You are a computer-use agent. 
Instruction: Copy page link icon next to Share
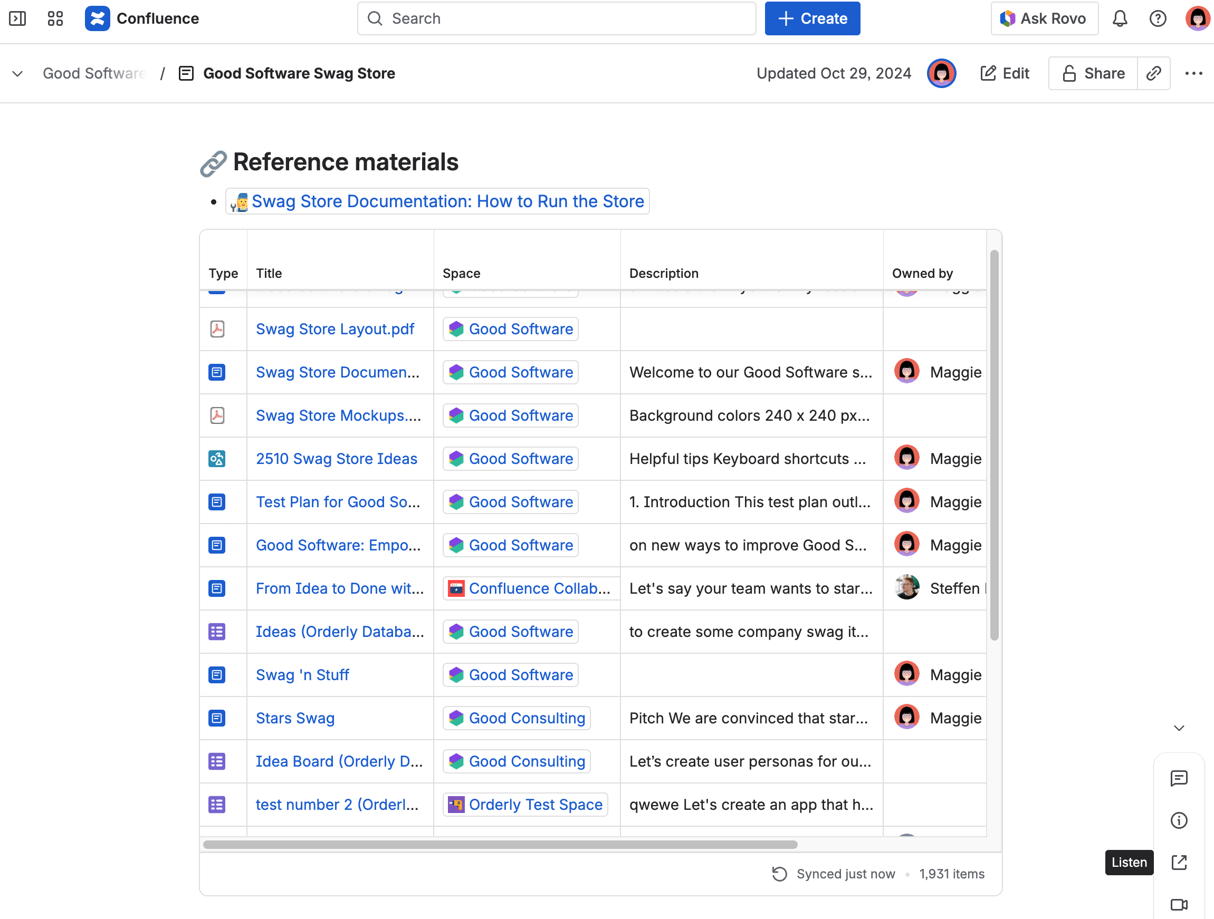[x=1154, y=73]
